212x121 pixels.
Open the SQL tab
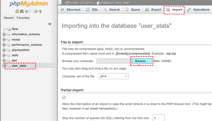click(x=92, y=10)
